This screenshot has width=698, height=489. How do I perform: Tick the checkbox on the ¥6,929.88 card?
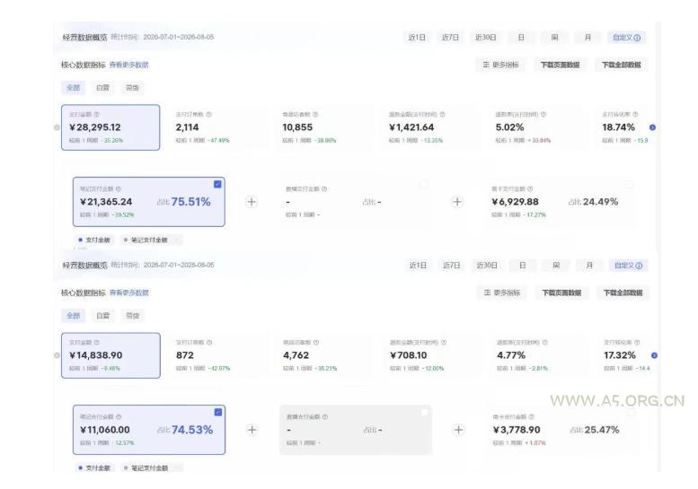(x=629, y=184)
